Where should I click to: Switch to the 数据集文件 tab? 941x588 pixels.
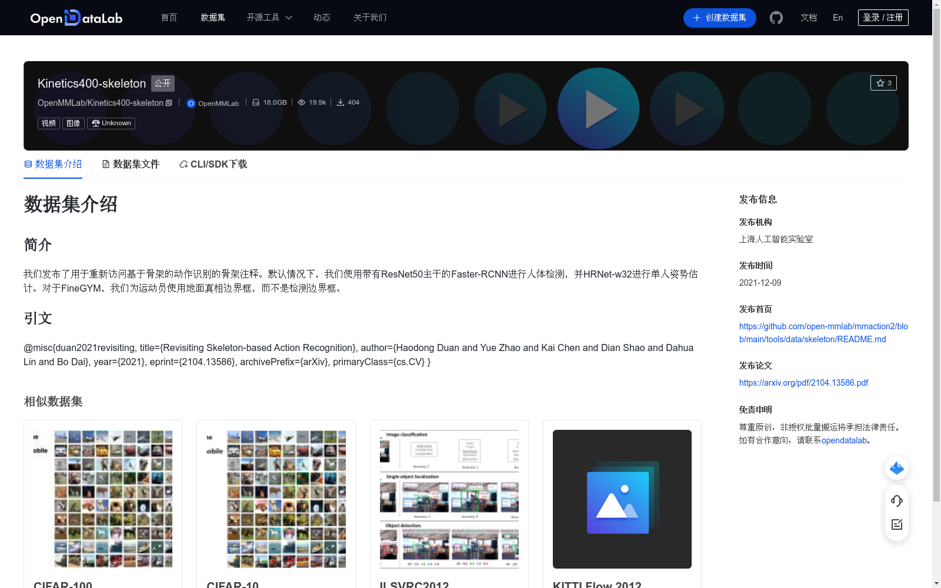(x=131, y=164)
